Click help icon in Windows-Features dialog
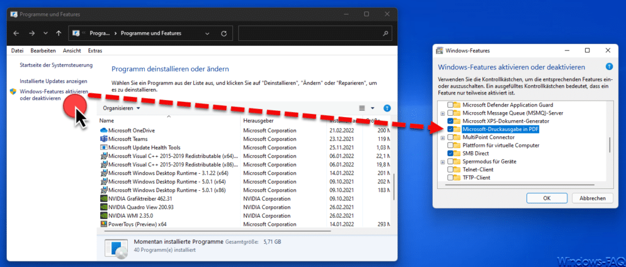This screenshot has height=267, width=626. pyautogui.click(x=609, y=66)
